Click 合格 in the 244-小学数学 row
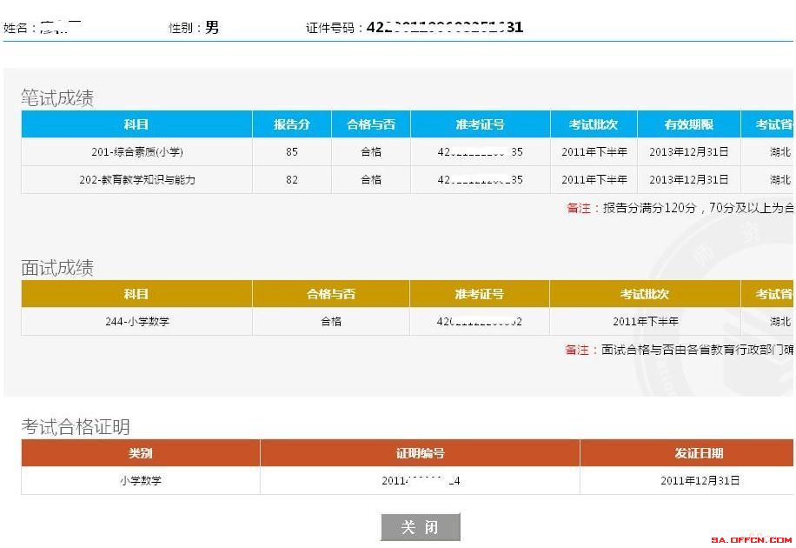The height and width of the screenshot is (548, 796). click(331, 321)
